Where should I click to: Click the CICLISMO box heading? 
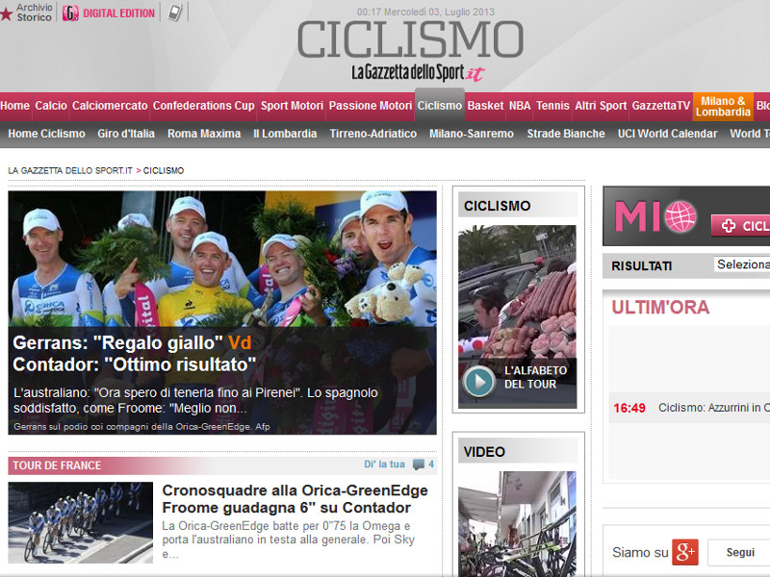497,206
